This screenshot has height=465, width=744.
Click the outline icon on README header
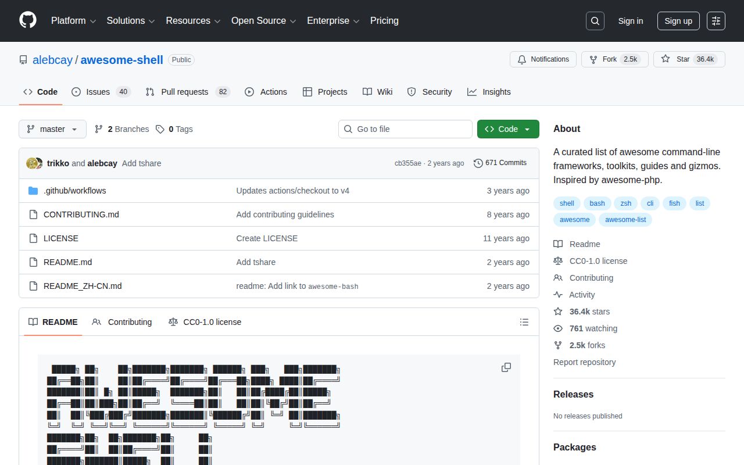(x=524, y=322)
